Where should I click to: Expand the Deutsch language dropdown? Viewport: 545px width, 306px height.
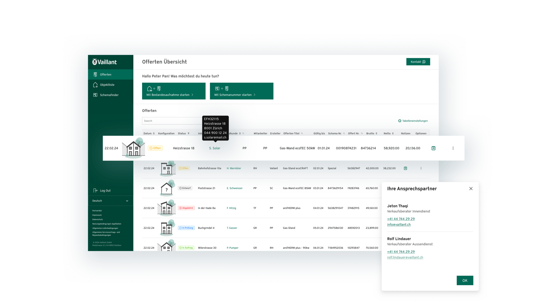(x=110, y=201)
